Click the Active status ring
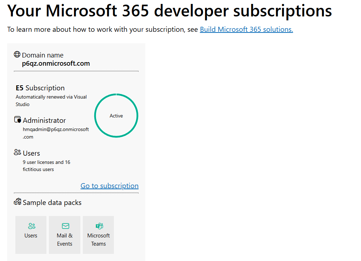 [x=116, y=115]
